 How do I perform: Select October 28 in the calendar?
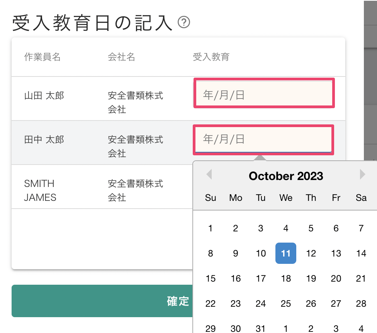pyautogui.click(x=361, y=304)
